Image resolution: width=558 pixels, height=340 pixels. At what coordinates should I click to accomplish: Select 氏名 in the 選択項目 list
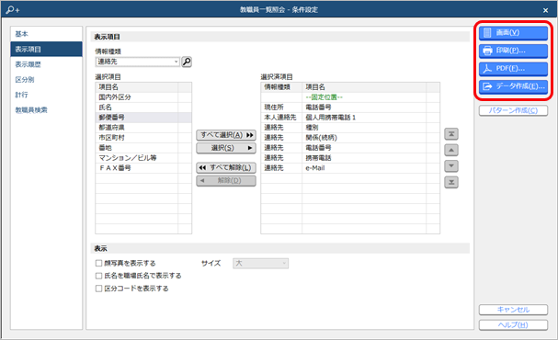[x=143, y=107]
